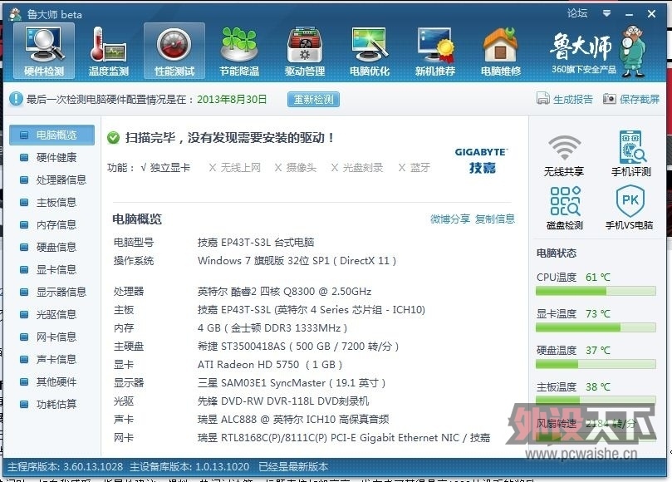Click the CPU温度 progress bar
Image resolution: width=672 pixels, height=482 pixels.
coord(596,291)
